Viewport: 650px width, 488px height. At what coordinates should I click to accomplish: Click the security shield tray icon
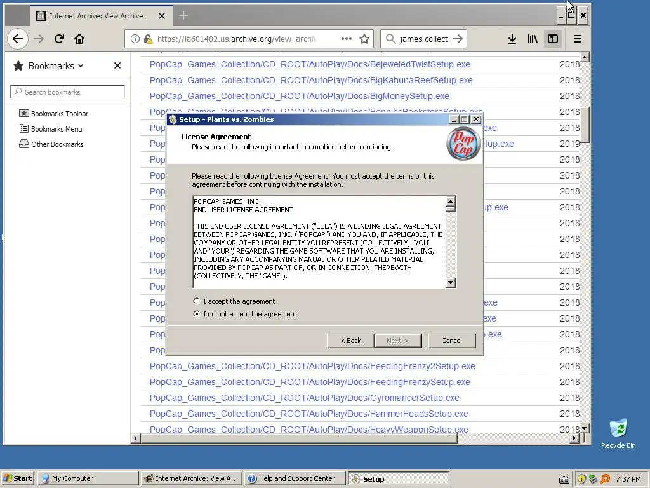pyautogui.click(x=581, y=479)
